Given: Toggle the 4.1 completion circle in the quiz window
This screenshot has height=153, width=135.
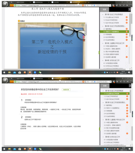Looking at the screenshot, I should 127,140.
